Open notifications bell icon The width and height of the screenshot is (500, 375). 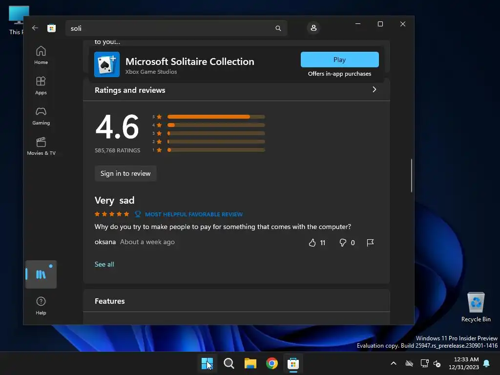[487, 363]
